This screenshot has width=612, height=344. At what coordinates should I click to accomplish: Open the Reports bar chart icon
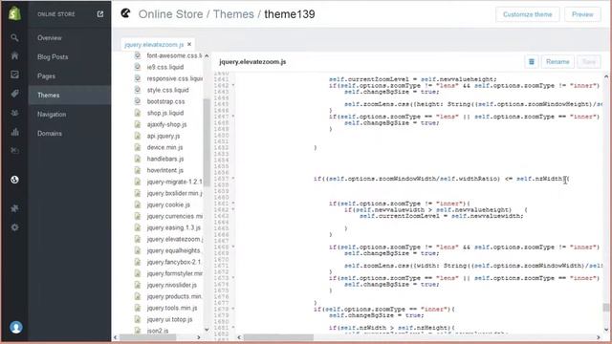click(x=14, y=132)
